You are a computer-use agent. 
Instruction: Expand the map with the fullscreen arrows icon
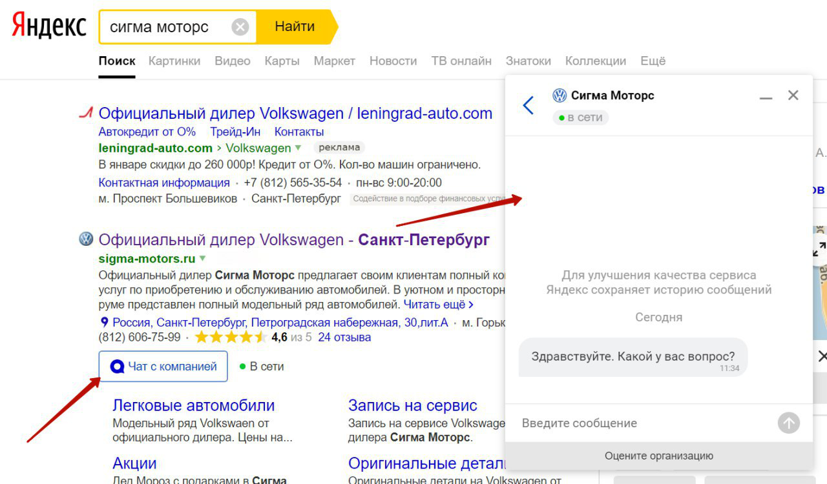pyautogui.click(x=820, y=248)
